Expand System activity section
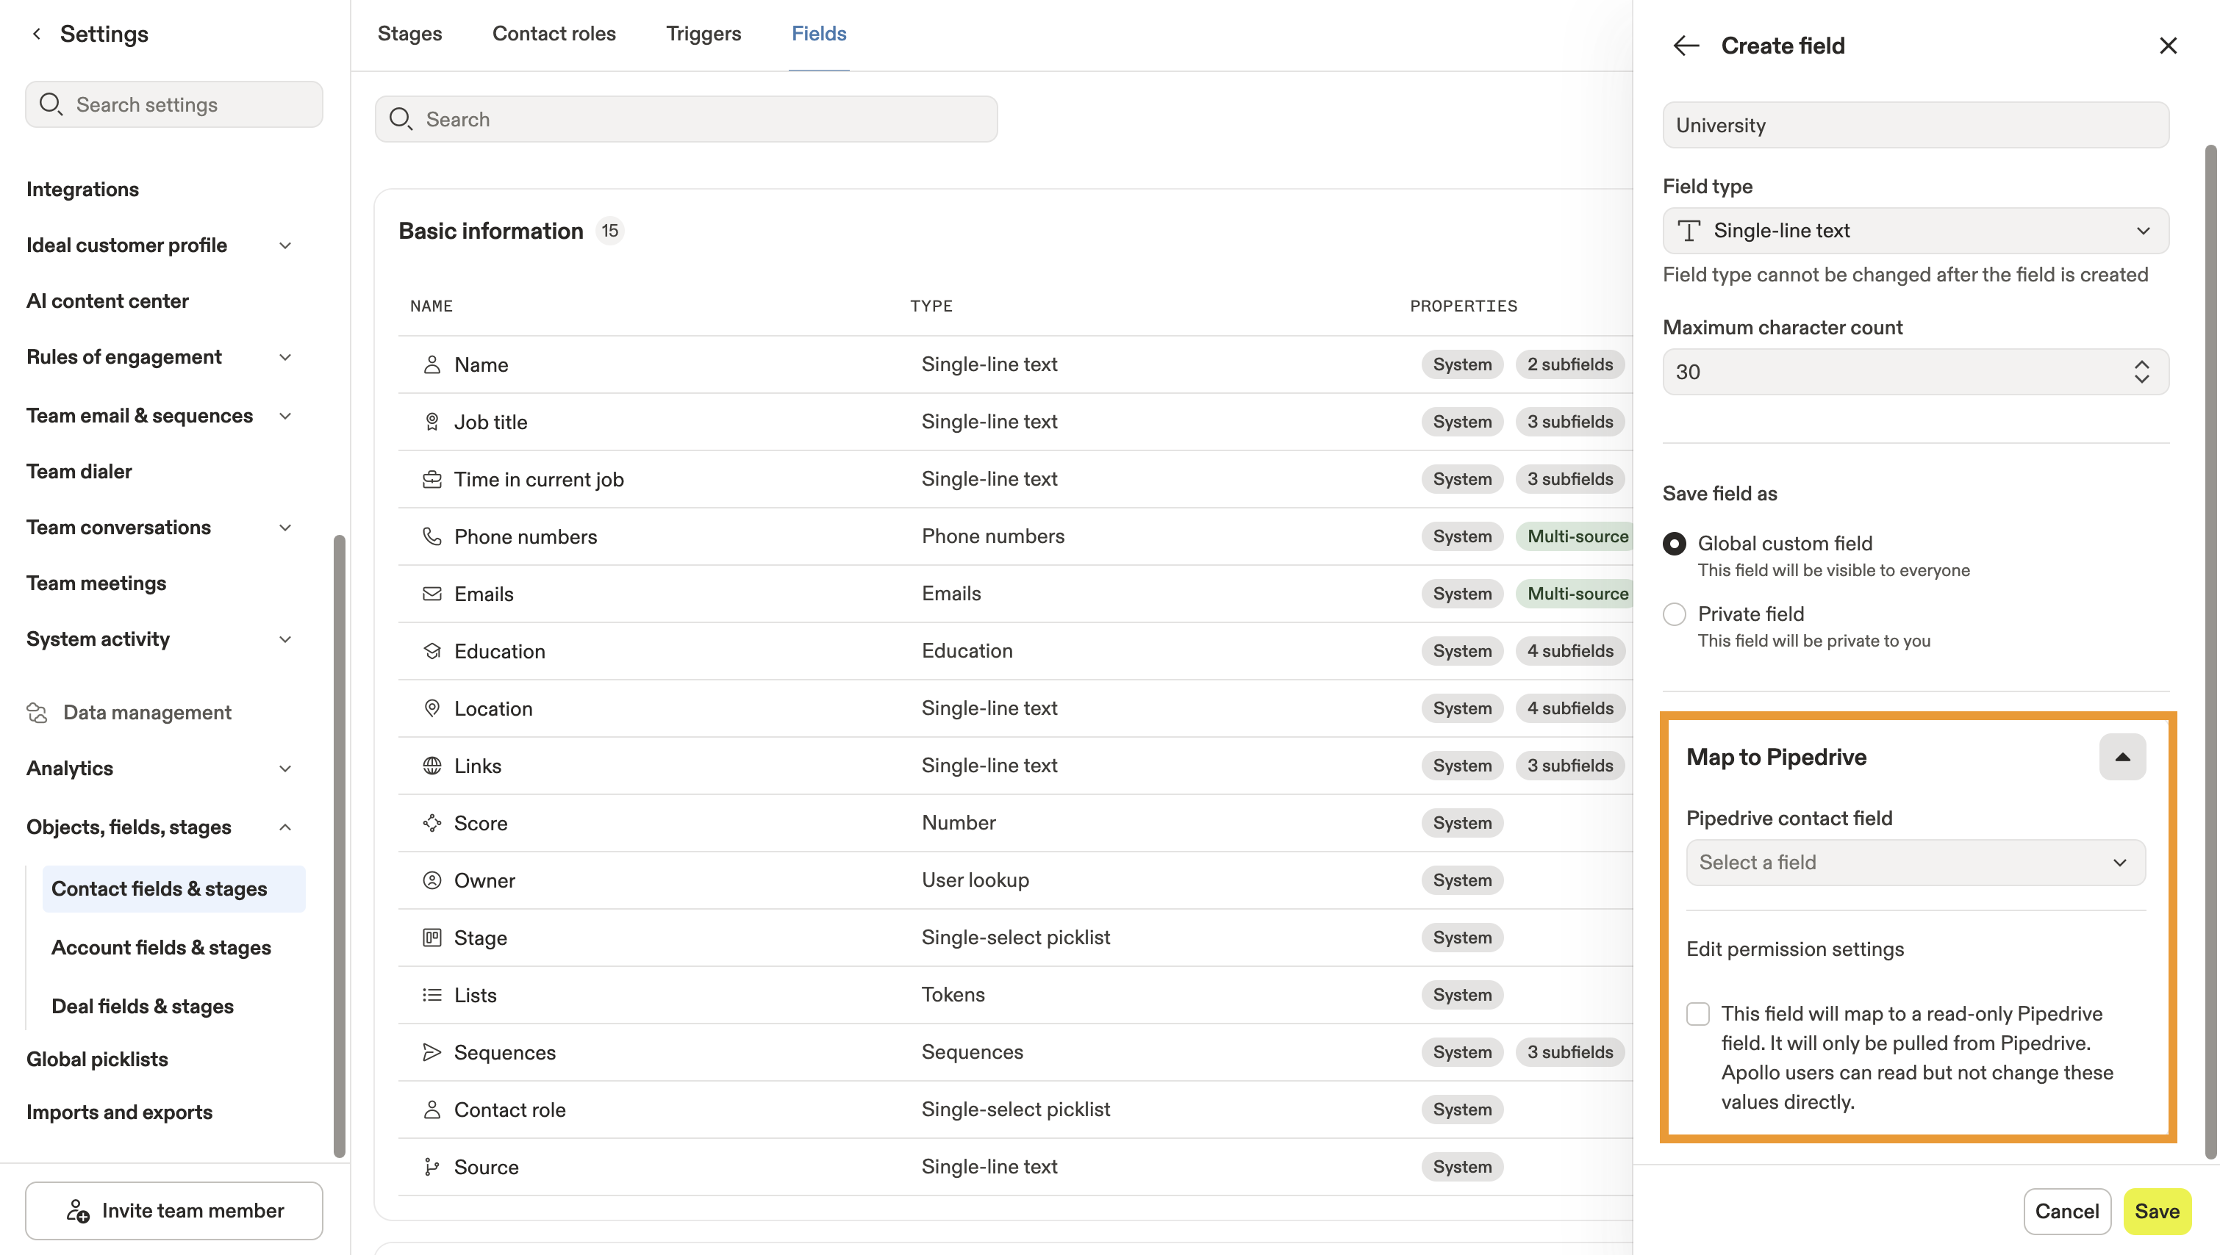This screenshot has width=2220, height=1255. coord(285,639)
